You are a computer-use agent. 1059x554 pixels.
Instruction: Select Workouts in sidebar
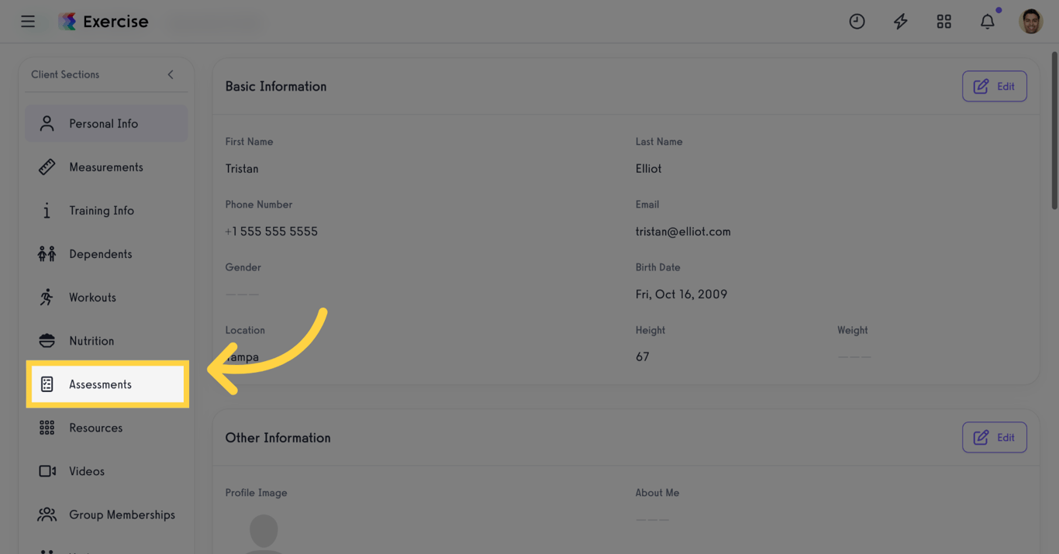tap(92, 298)
